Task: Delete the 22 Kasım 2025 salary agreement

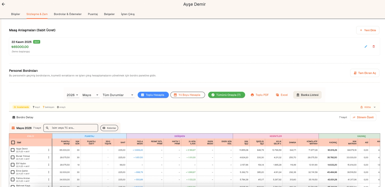Action: (x=373, y=47)
